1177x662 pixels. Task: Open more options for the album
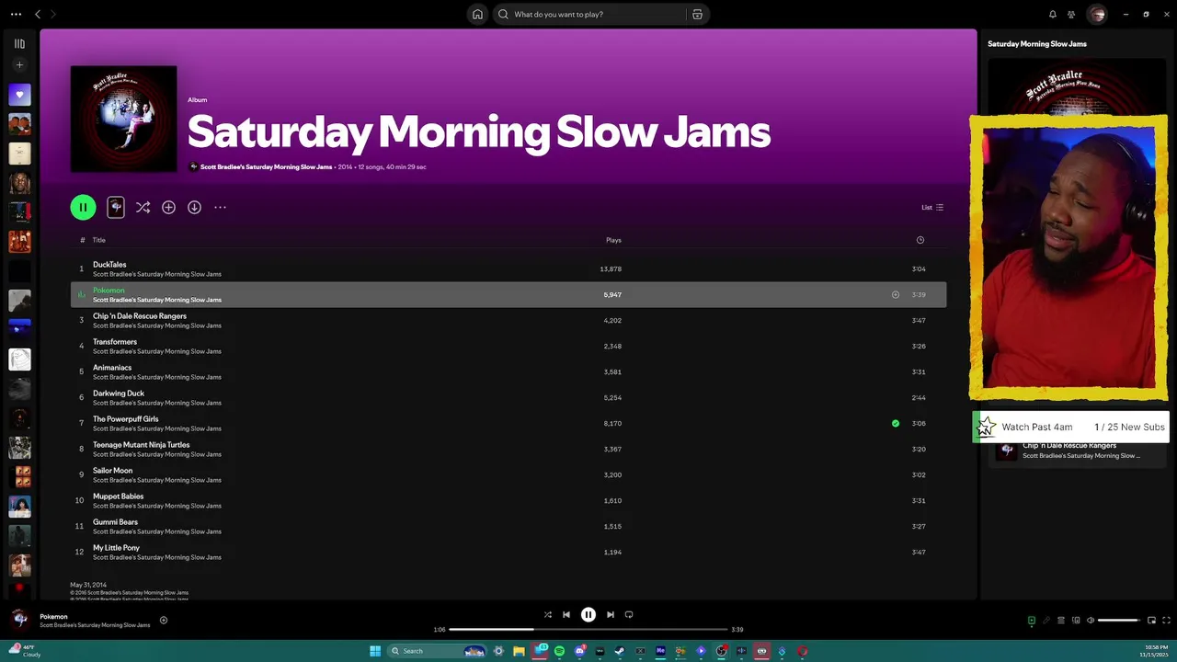(x=220, y=207)
